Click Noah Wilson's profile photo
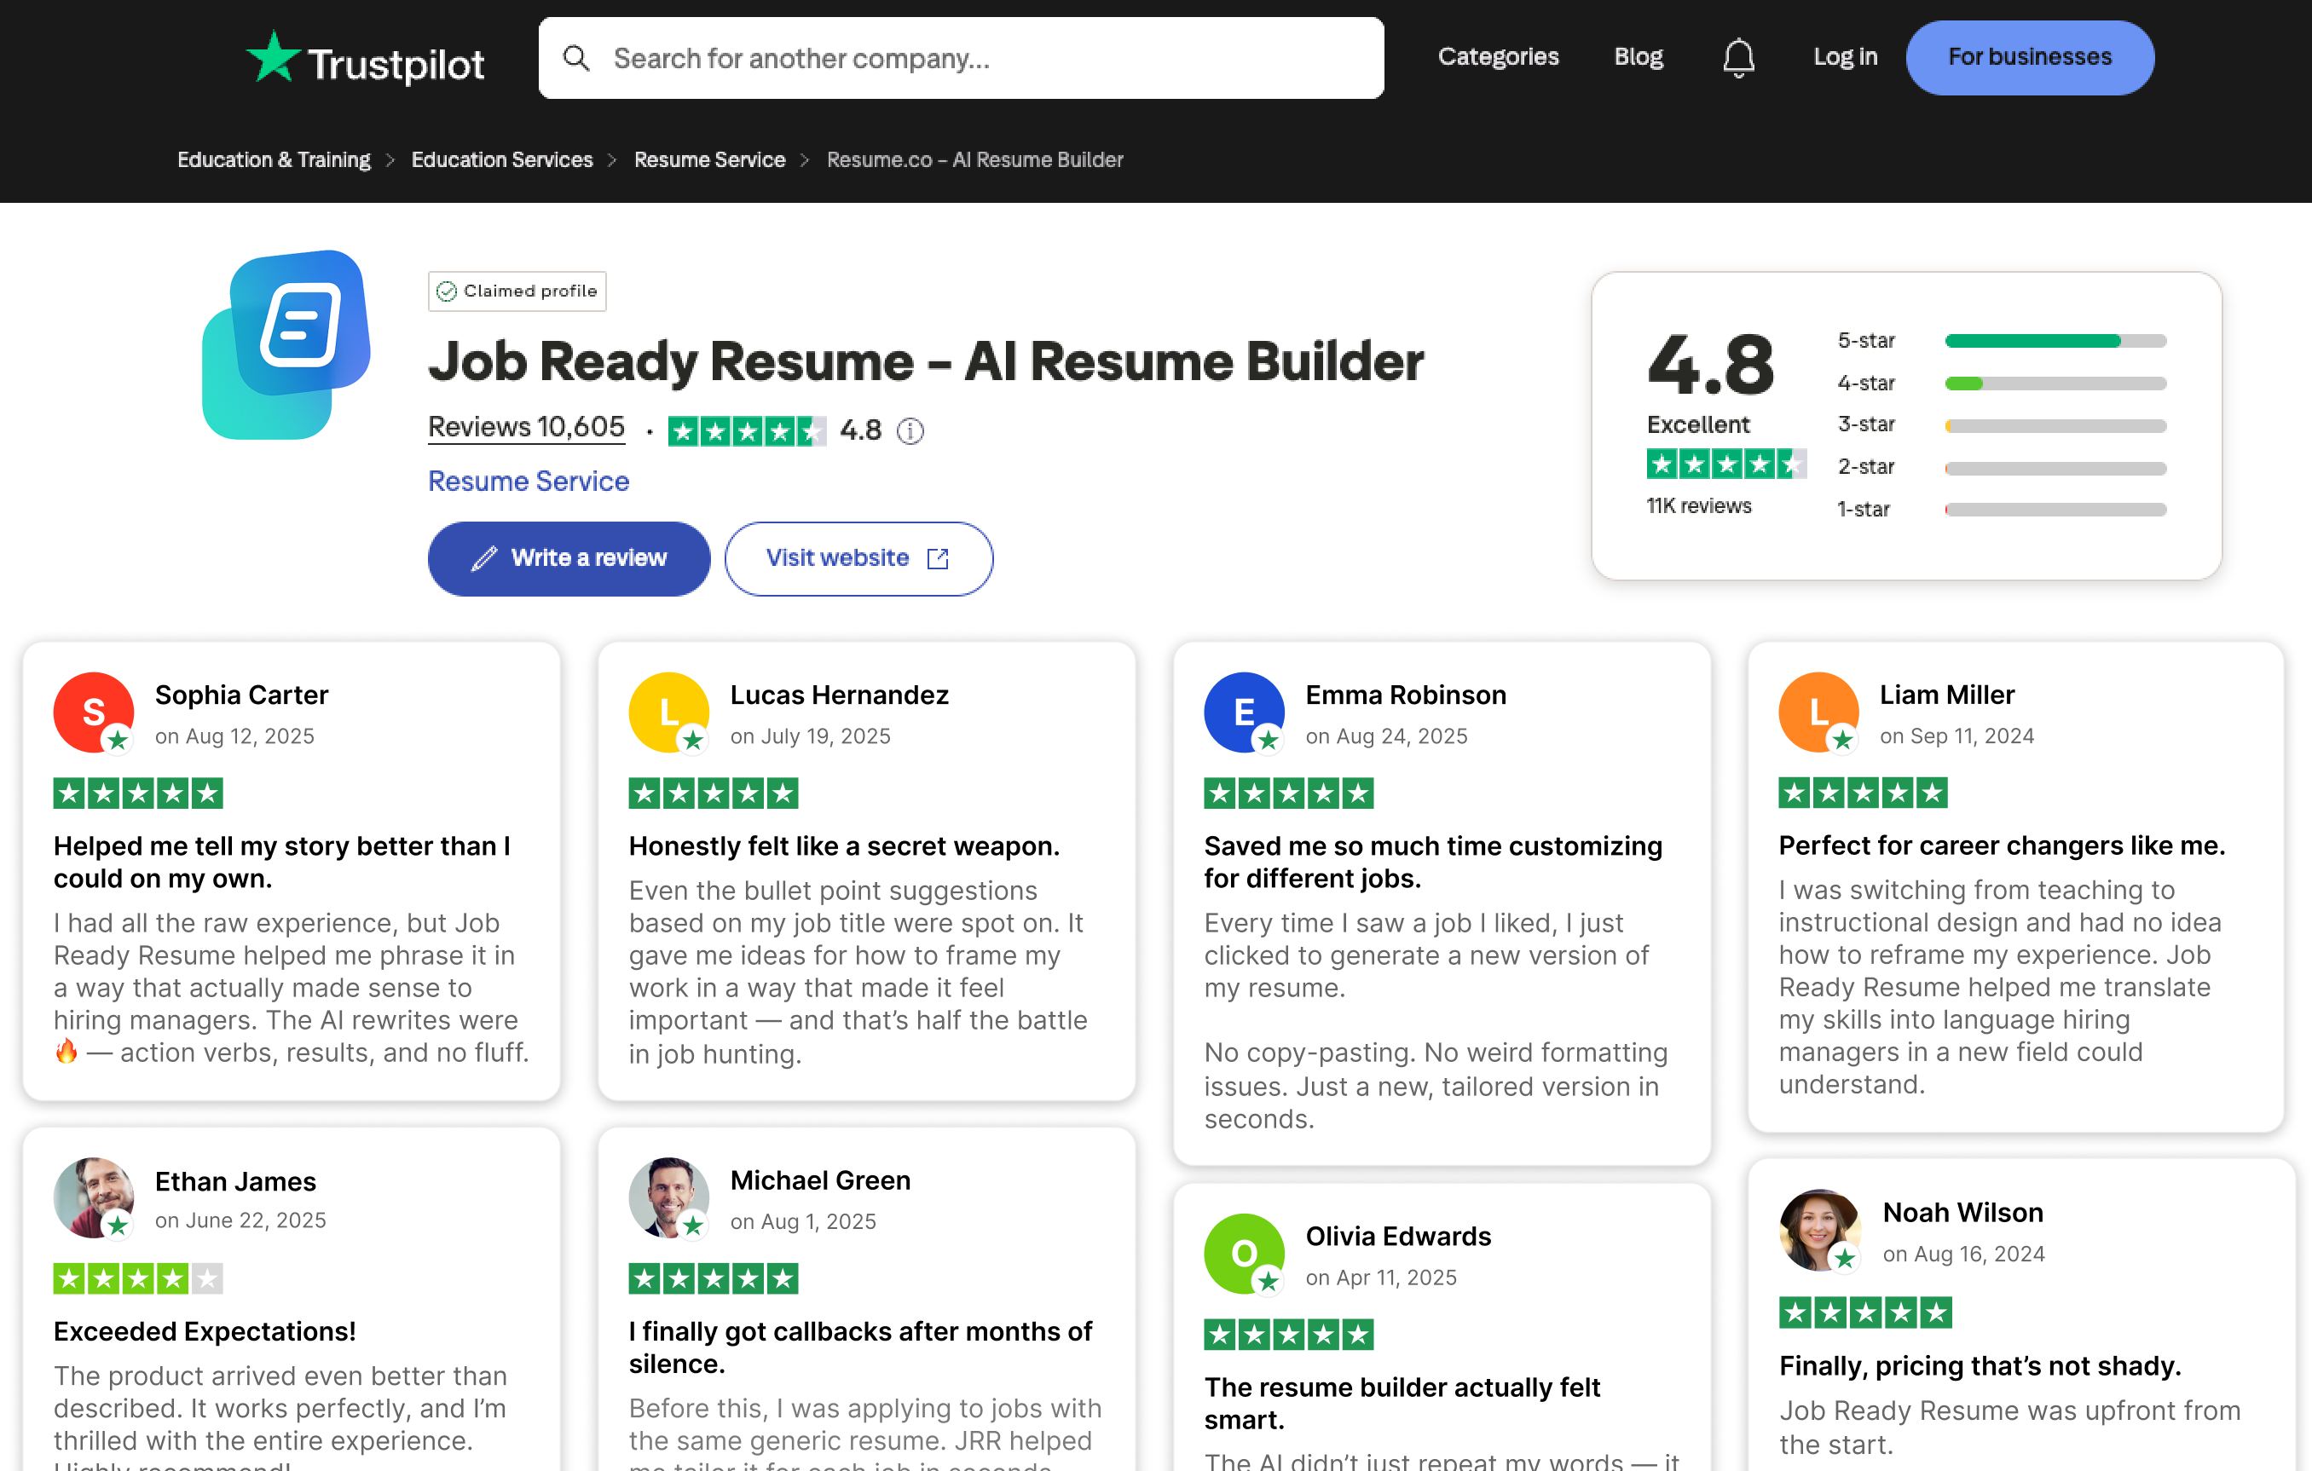 click(1819, 1230)
